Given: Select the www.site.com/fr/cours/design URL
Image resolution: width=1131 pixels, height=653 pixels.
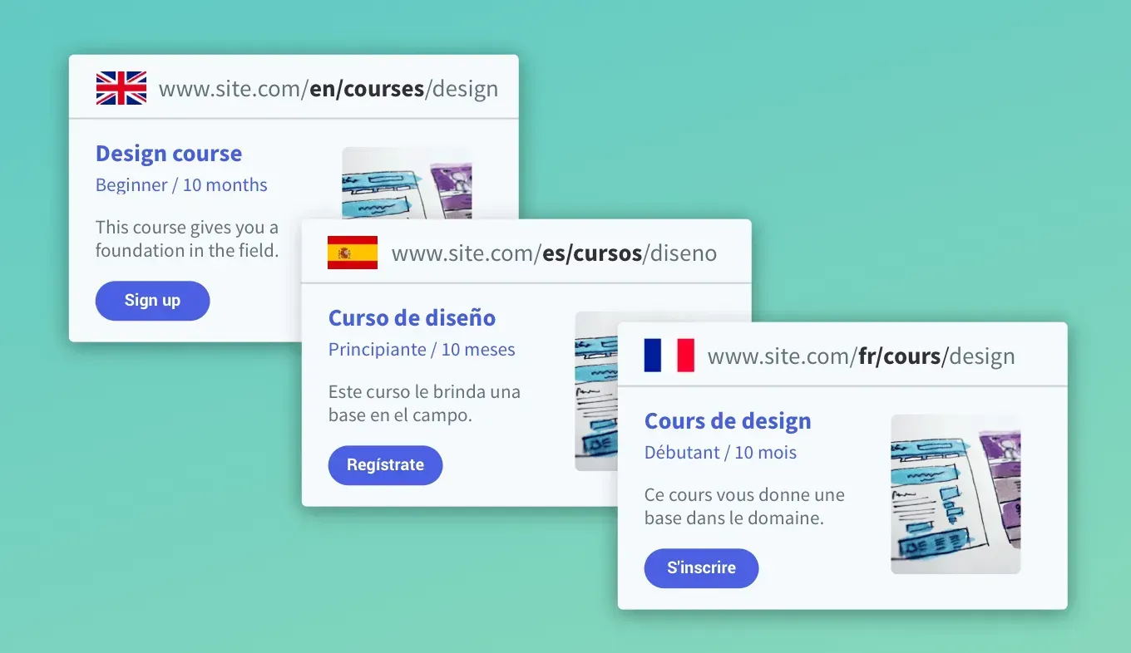Looking at the screenshot, I should (x=861, y=356).
